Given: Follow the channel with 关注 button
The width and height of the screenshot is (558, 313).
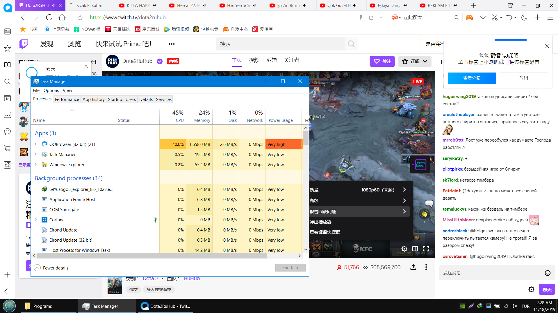Looking at the screenshot, I should pyautogui.click(x=382, y=61).
